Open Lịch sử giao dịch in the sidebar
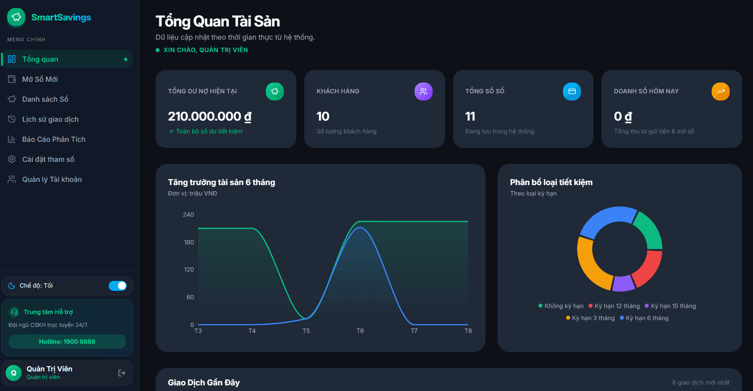This screenshot has width=753, height=391. click(x=67, y=119)
